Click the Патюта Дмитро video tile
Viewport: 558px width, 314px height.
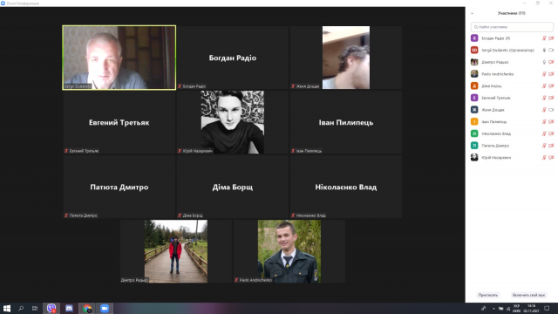point(119,187)
